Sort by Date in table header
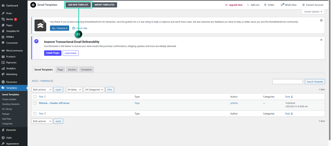The height and width of the screenshot is (146, 331). (289, 97)
